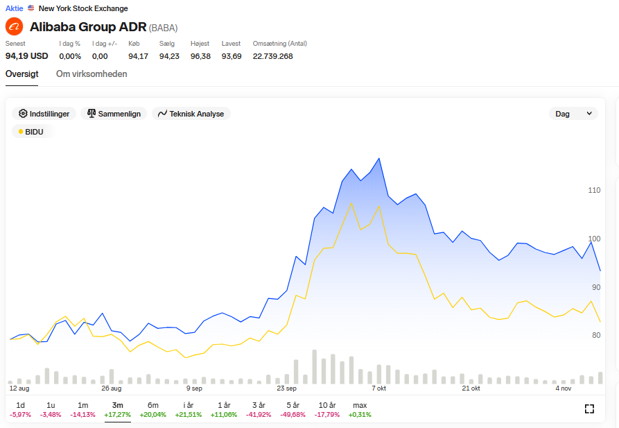Click the Køb price 94,17

coord(138,56)
